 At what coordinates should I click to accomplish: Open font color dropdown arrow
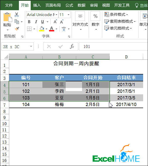56,29
